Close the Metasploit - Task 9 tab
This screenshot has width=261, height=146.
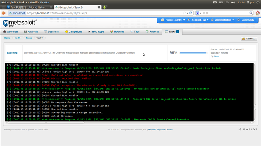(x=99, y=7)
